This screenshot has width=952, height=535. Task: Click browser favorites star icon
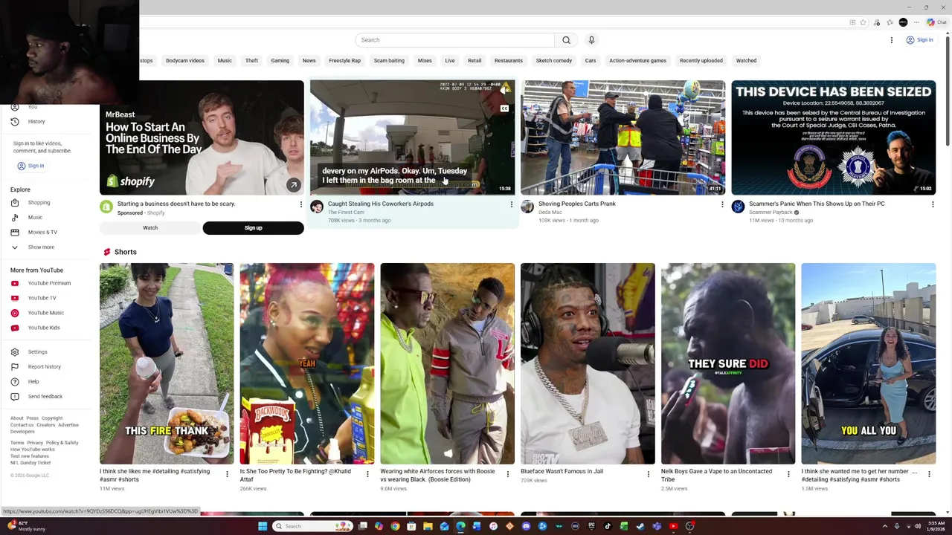(x=863, y=22)
